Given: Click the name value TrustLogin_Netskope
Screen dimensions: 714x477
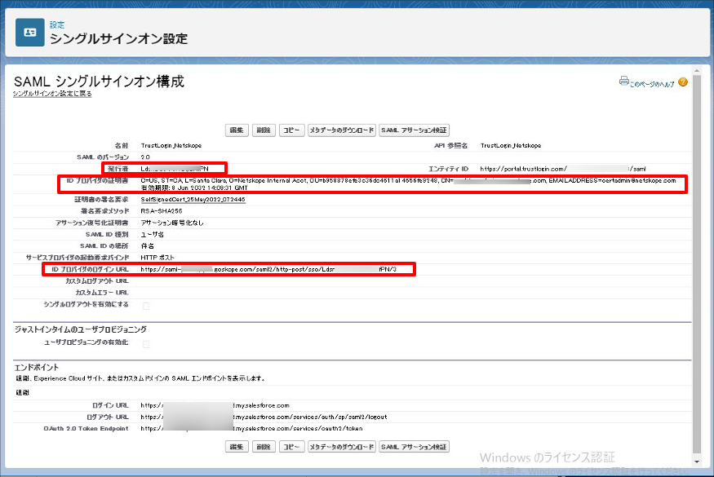Looking at the screenshot, I should pyautogui.click(x=171, y=146).
